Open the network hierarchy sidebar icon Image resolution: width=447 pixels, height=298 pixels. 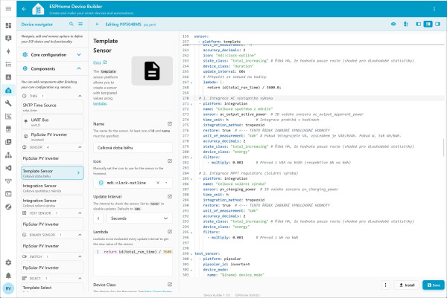coord(8,155)
